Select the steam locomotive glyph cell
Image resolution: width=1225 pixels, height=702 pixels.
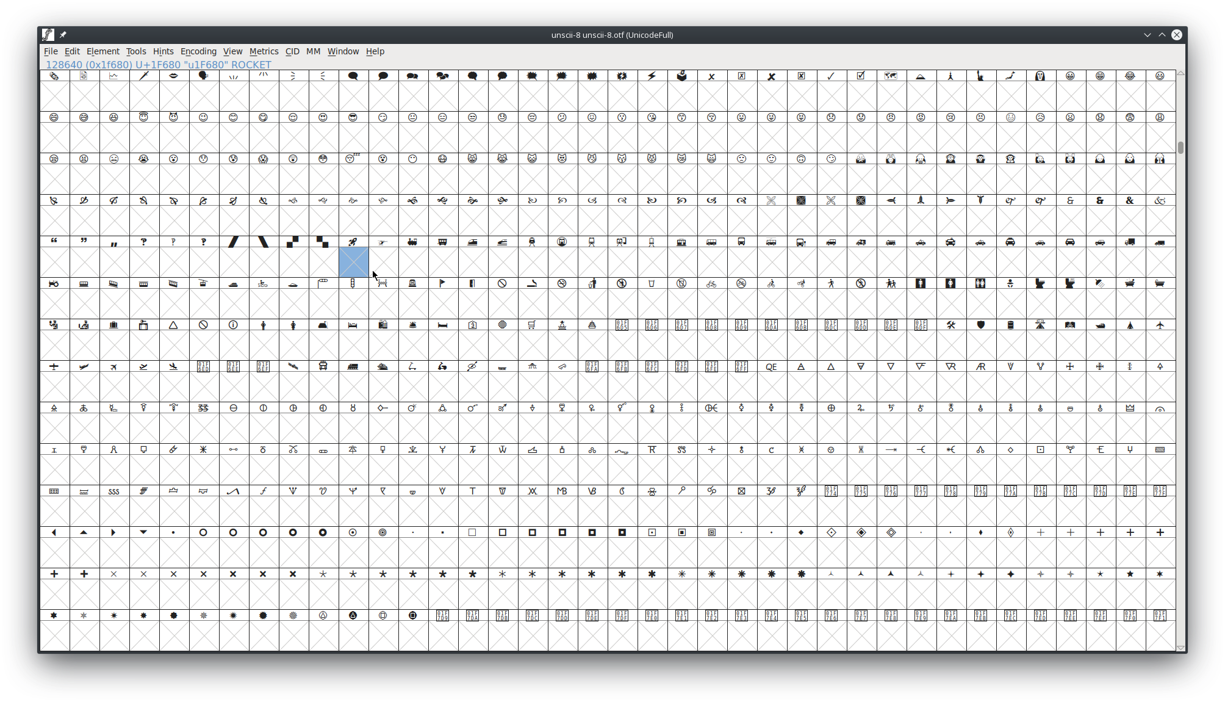[412, 242]
